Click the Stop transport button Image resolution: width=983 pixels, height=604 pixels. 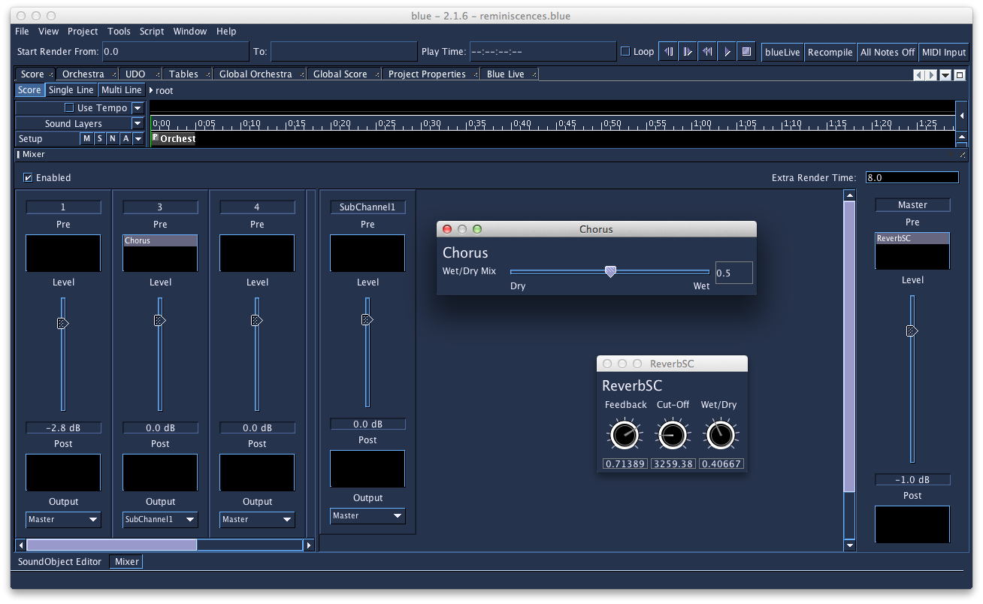(746, 52)
